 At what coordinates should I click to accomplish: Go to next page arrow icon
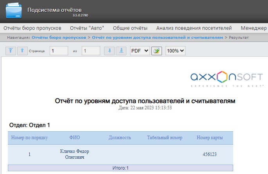pyautogui.click(x=109, y=51)
